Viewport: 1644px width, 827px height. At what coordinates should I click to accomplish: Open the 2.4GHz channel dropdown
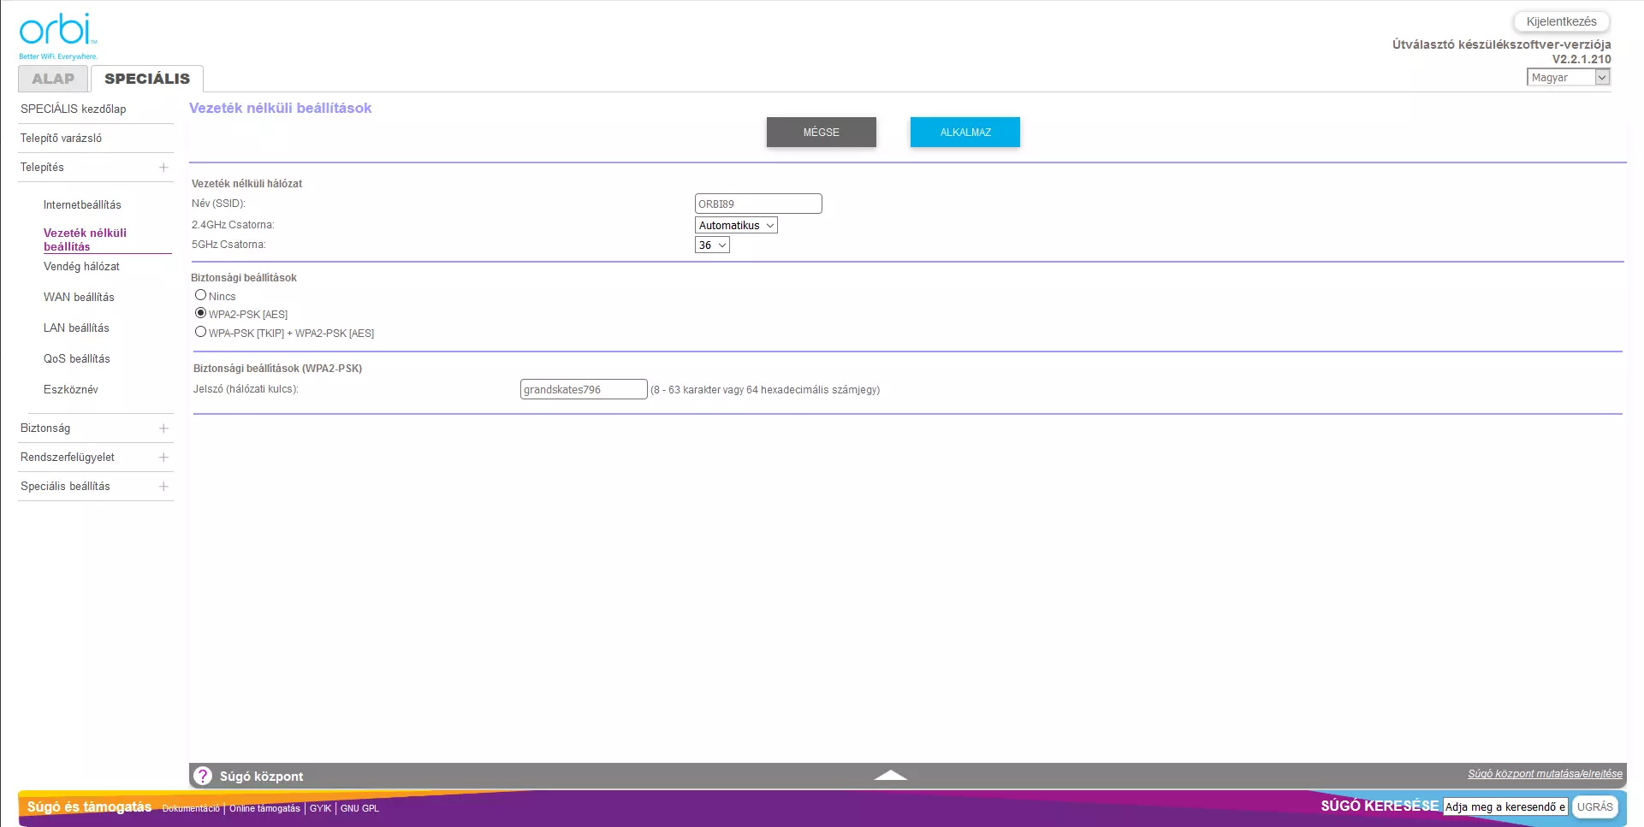[x=736, y=226]
